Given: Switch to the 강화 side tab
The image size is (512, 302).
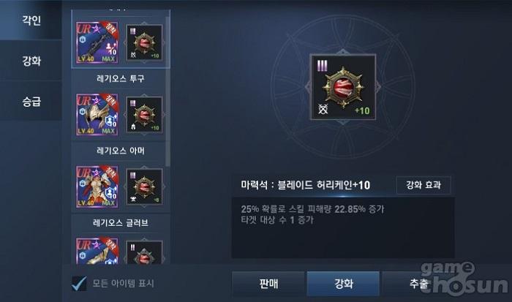Looking at the screenshot, I should [x=31, y=61].
